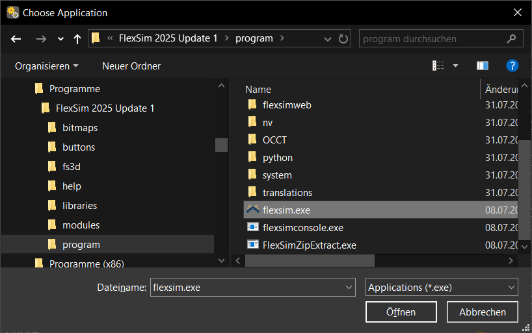Image resolution: width=532 pixels, height=333 pixels.
Task: Open the Dateiname dropdown arrow
Action: pyautogui.click(x=349, y=288)
